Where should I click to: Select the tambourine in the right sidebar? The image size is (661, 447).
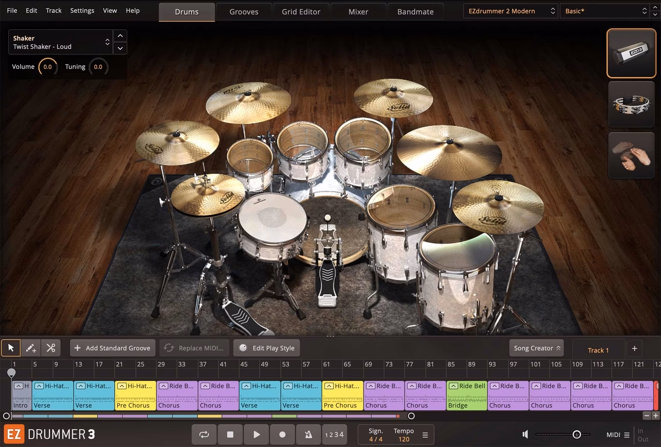click(631, 104)
